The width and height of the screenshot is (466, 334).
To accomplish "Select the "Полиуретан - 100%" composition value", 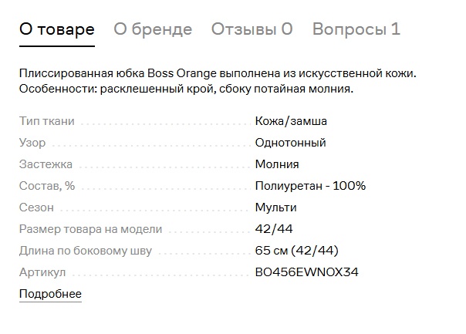I will click(x=310, y=186).
